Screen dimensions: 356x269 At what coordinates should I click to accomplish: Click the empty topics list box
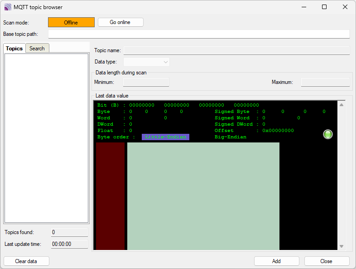pyautogui.click(x=47, y=138)
